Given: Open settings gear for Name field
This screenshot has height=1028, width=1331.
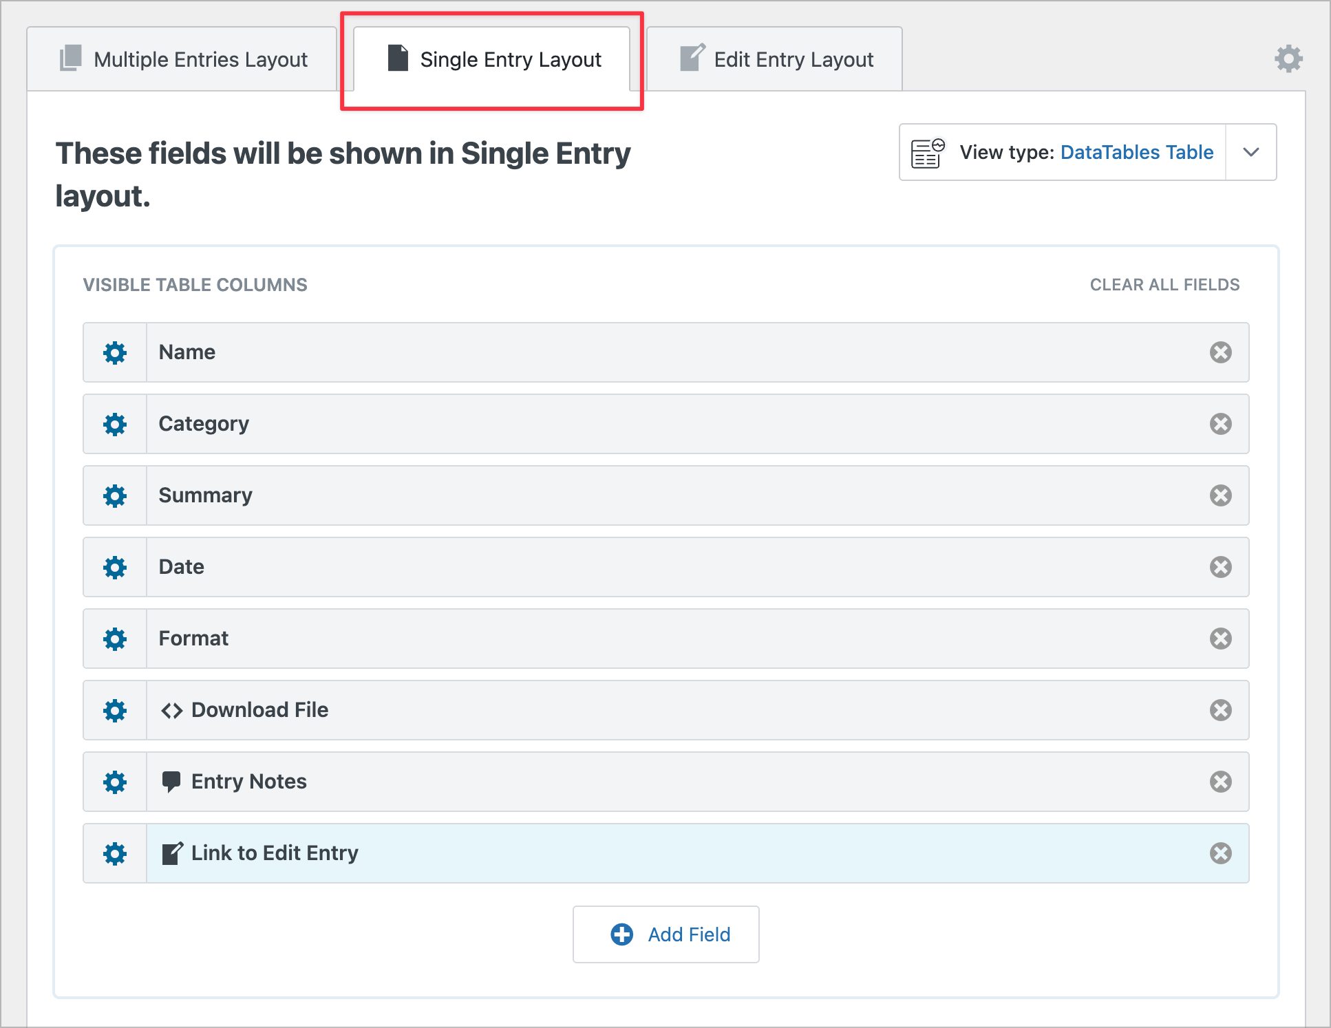Looking at the screenshot, I should (115, 353).
